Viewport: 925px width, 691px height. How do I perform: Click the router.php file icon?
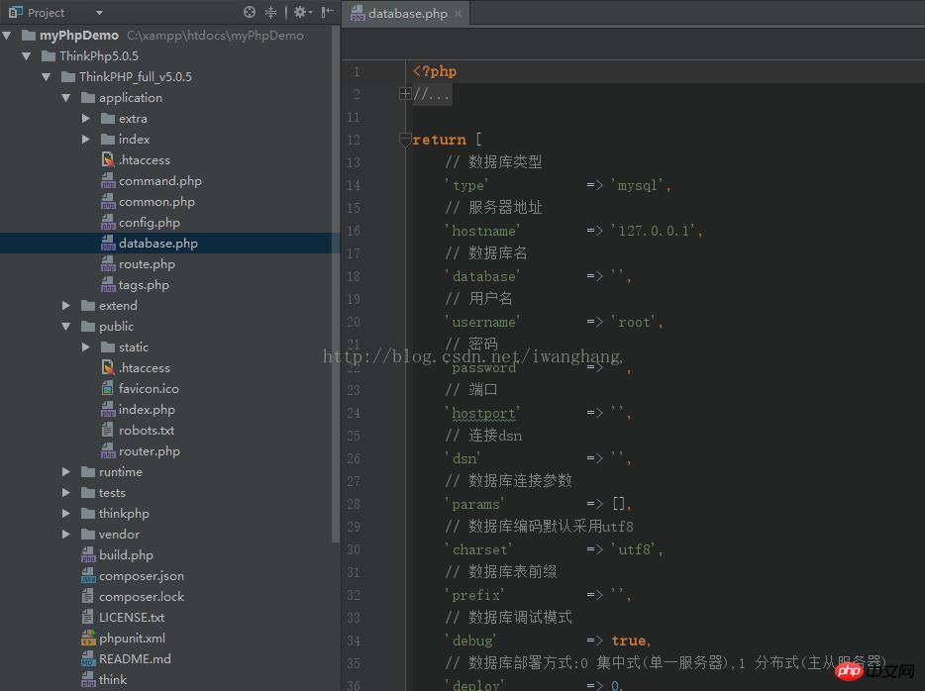pyautogui.click(x=108, y=451)
